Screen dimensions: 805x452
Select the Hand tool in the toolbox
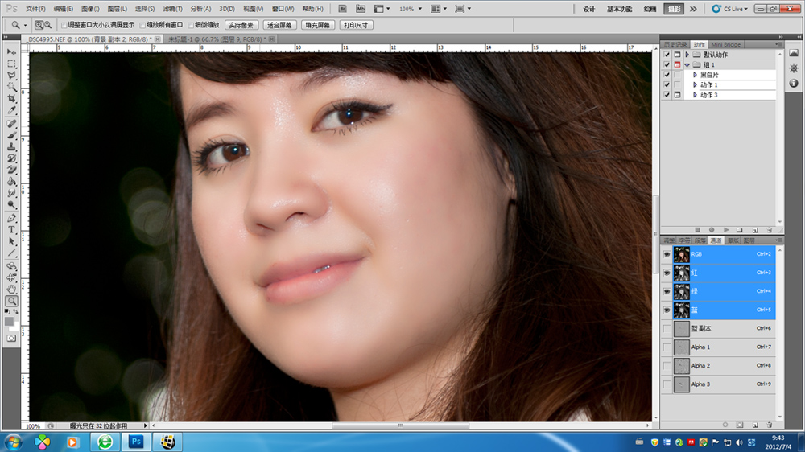[11, 289]
